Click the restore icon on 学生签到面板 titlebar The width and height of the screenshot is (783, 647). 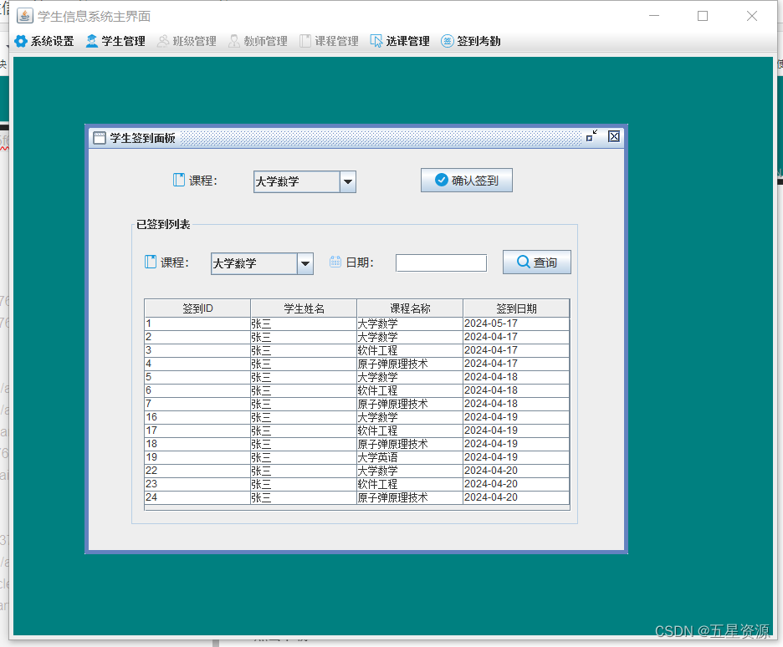[592, 136]
